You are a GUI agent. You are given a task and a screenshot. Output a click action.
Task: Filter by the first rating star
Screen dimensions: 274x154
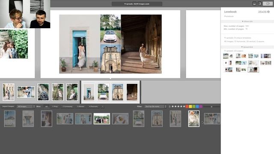click(x=173, y=107)
